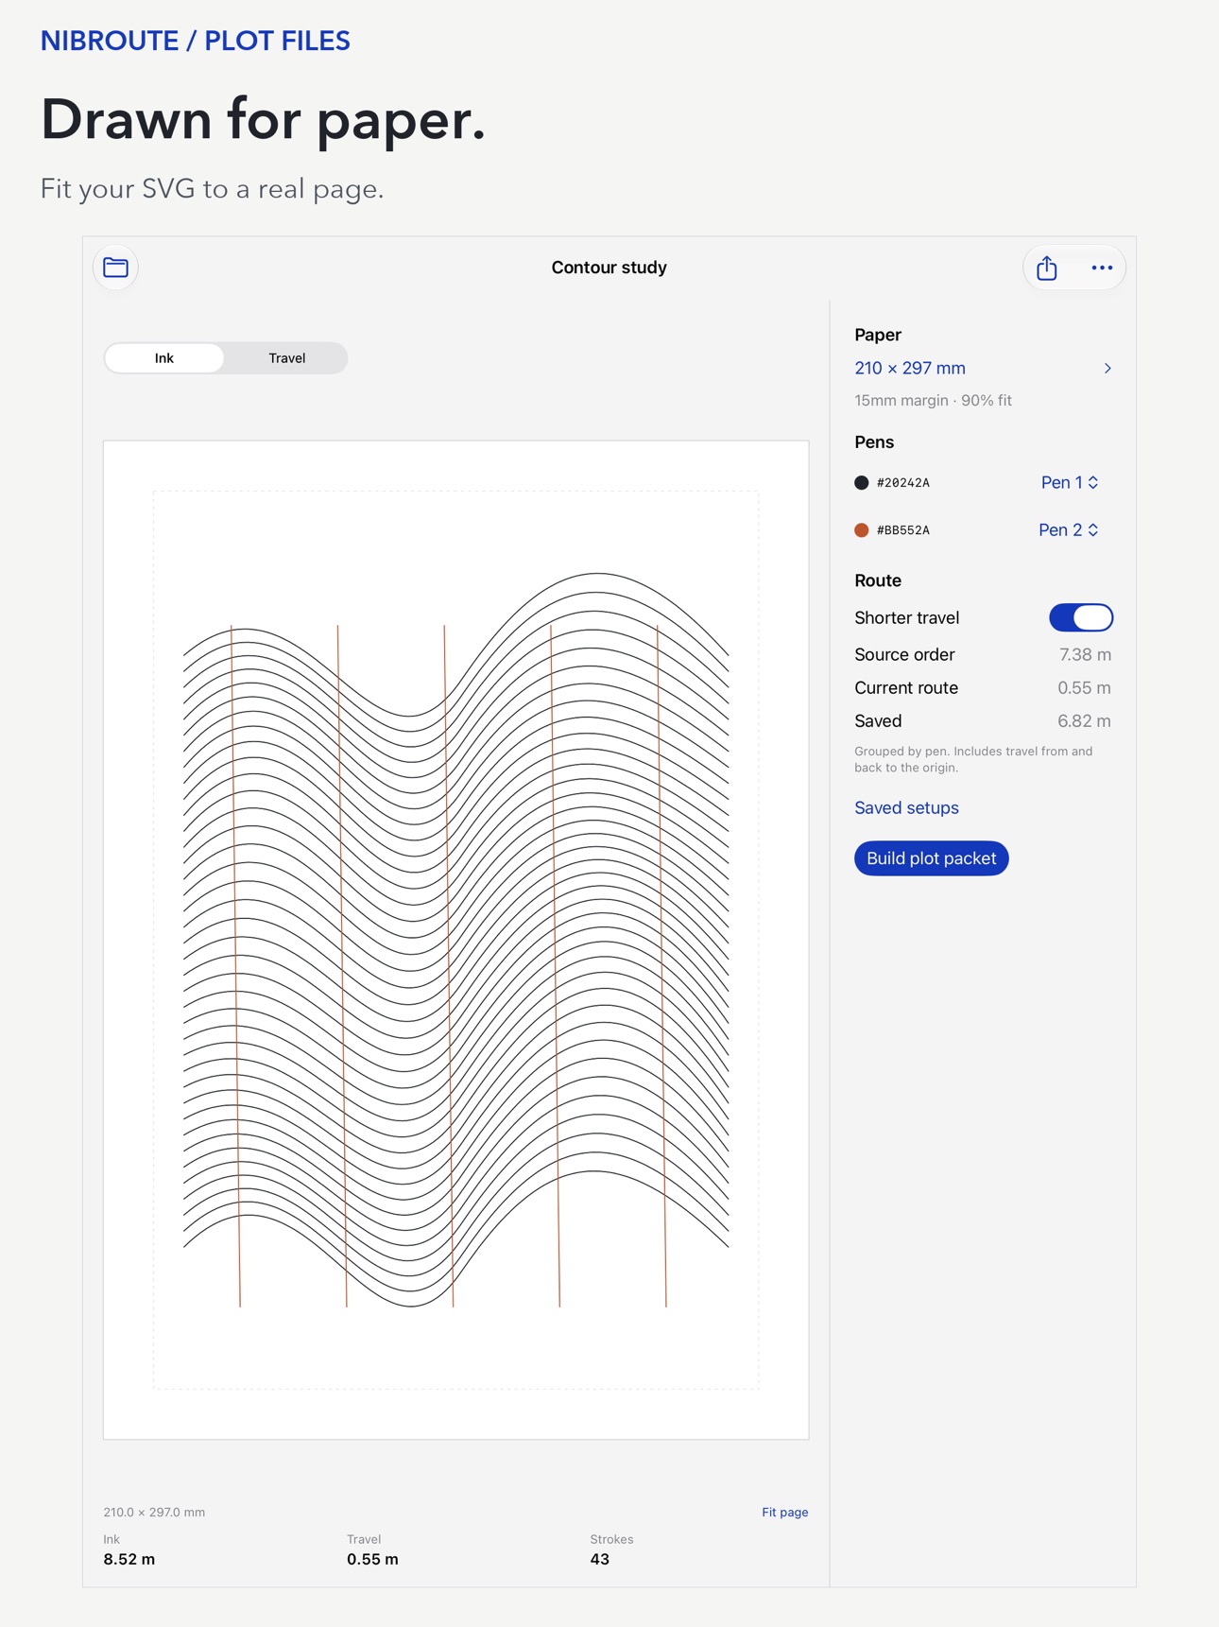This screenshot has width=1219, height=1627.
Task: Tap the share export icon
Action: [x=1047, y=268]
